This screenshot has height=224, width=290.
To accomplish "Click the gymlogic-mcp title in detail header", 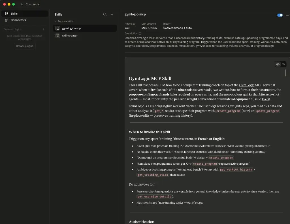I will click(135, 14).
